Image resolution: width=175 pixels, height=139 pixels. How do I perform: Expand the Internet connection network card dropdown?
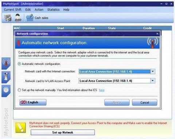click(x=153, y=72)
